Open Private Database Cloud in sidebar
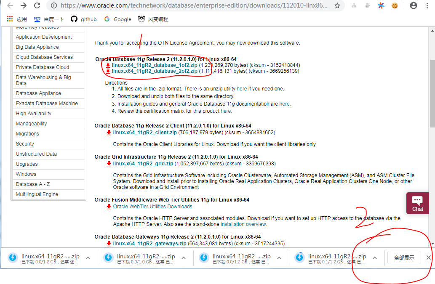Image resolution: width=435 pixels, height=284 pixels. [x=48, y=67]
